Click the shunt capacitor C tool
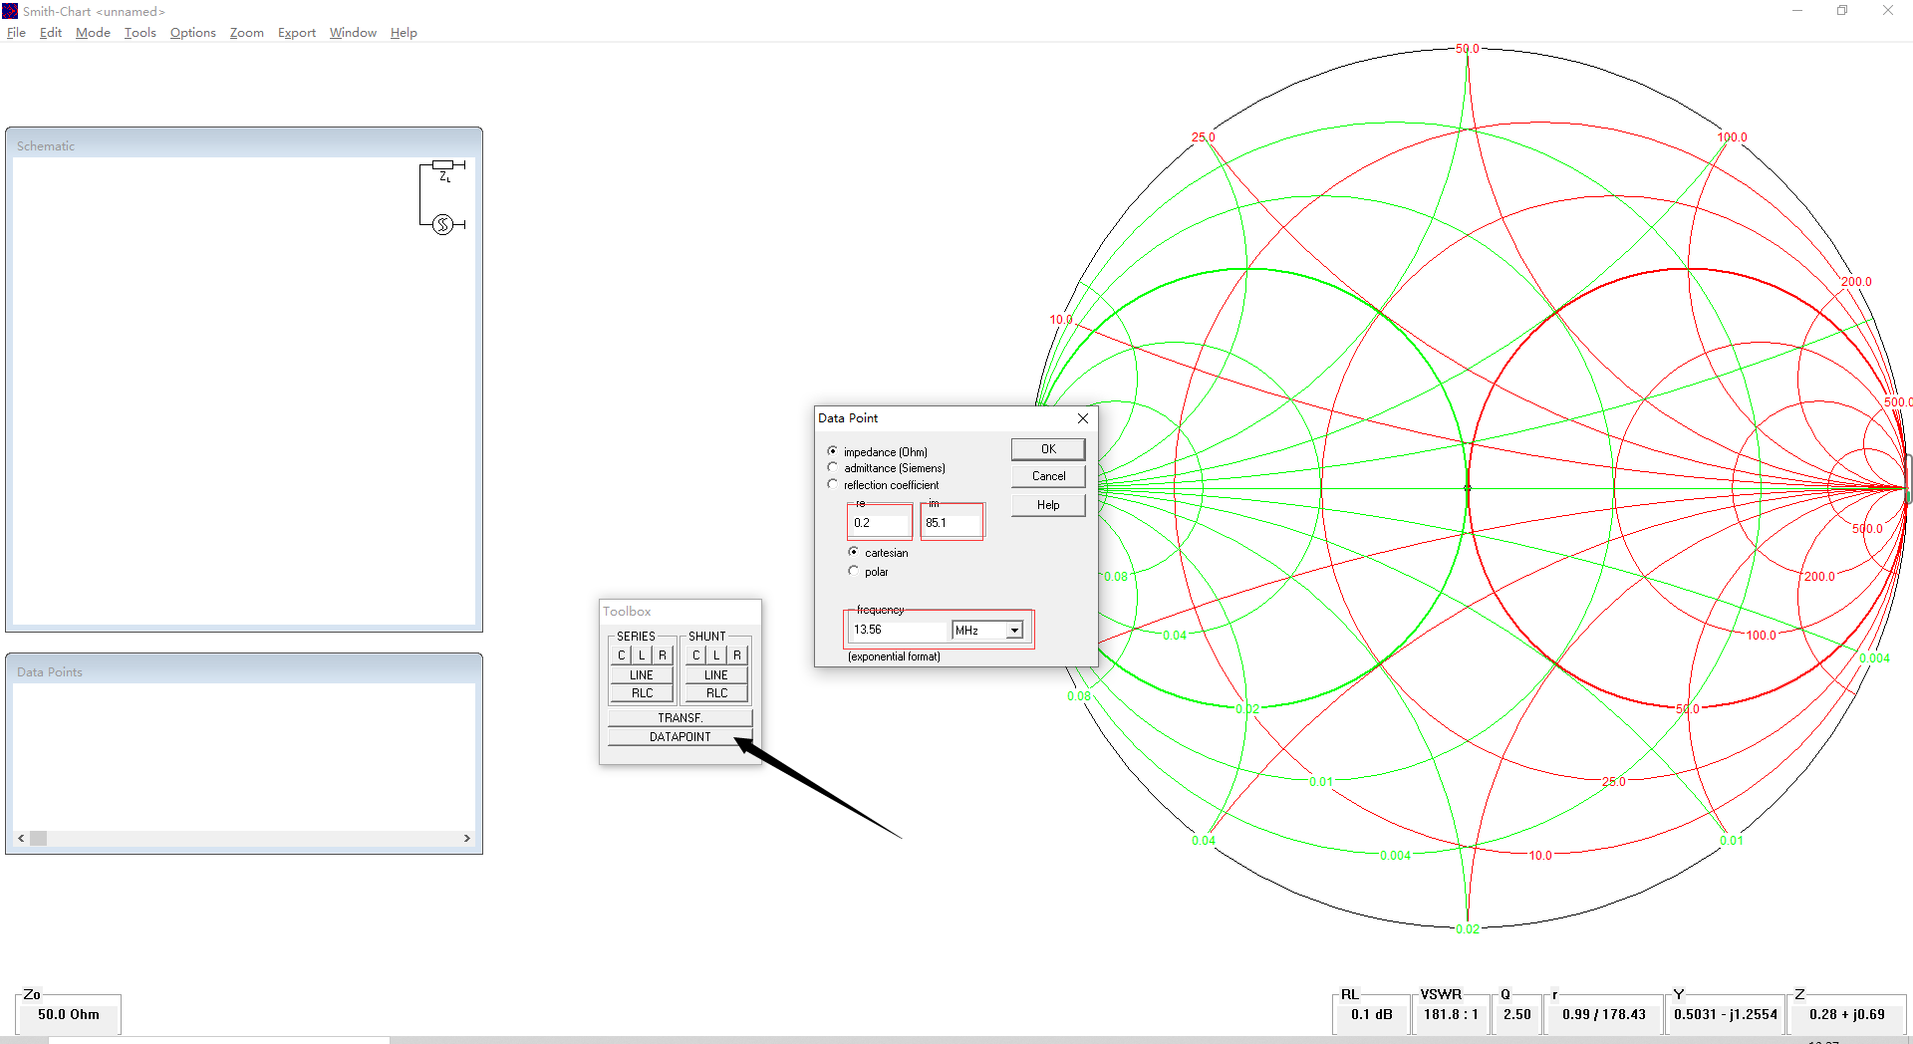Viewport: 1913px width, 1044px height. 695,654
